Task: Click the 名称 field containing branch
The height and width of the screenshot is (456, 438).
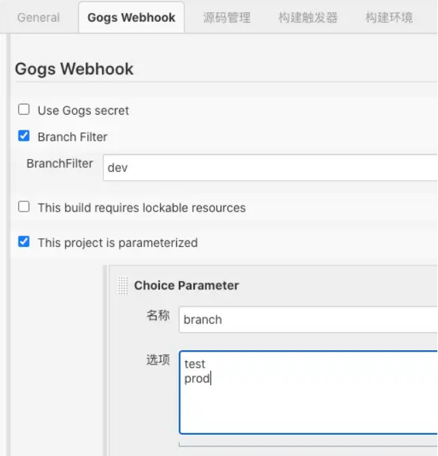Action: (x=308, y=319)
